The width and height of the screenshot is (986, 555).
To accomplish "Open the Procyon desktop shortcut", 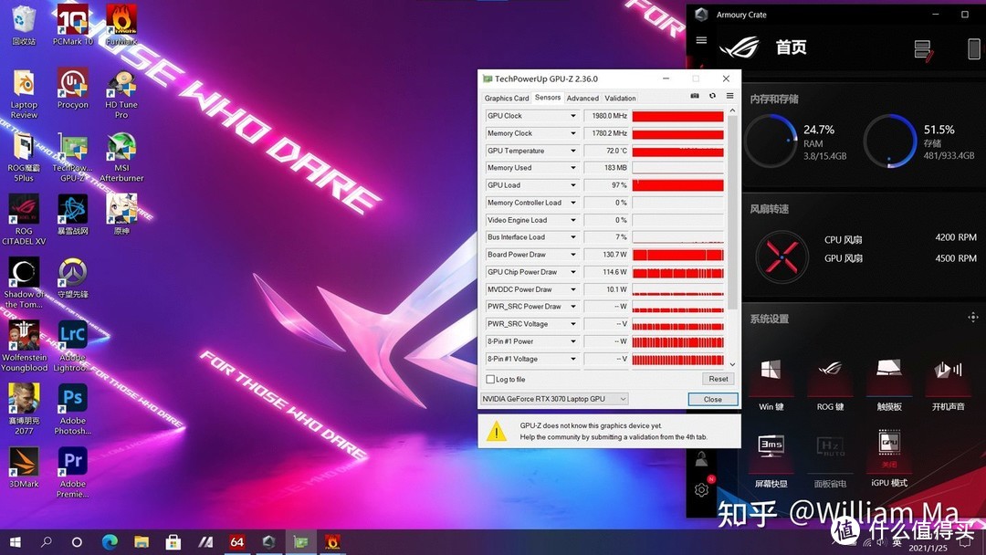I will coord(73,89).
